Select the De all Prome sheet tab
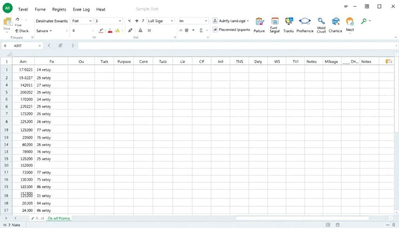Image resolution: width=399 pixels, height=228 pixels. pyautogui.click(x=58, y=218)
